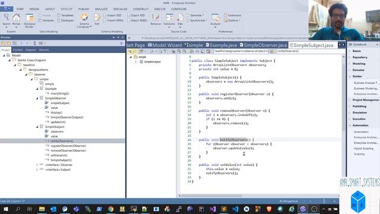This screenshot has width=380, height=214.
Task: Open the Browser toolbar menu dropdown
Action: pyautogui.click(x=42, y=43)
